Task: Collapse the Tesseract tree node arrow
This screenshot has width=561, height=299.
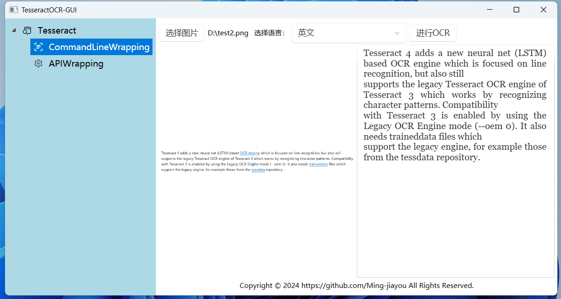Action: [x=14, y=31]
